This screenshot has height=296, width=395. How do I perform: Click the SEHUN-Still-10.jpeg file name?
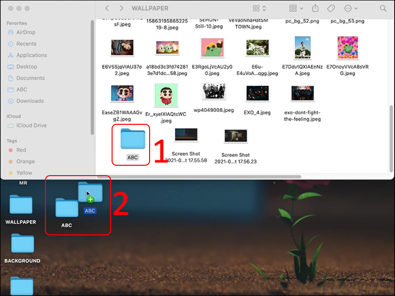[x=209, y=23]
